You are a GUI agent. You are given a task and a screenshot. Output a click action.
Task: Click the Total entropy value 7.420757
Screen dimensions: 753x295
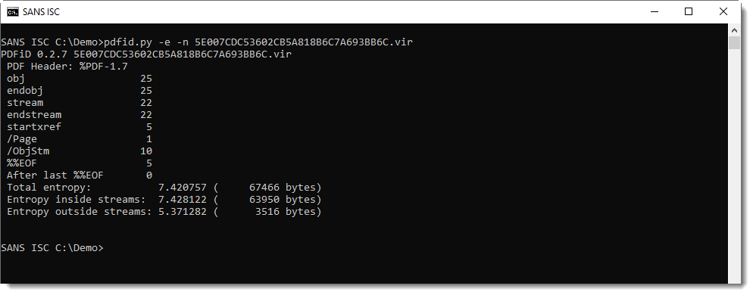pos(183,187)
